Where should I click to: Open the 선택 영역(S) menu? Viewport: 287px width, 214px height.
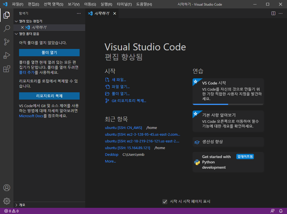click(x=54, y=4)
